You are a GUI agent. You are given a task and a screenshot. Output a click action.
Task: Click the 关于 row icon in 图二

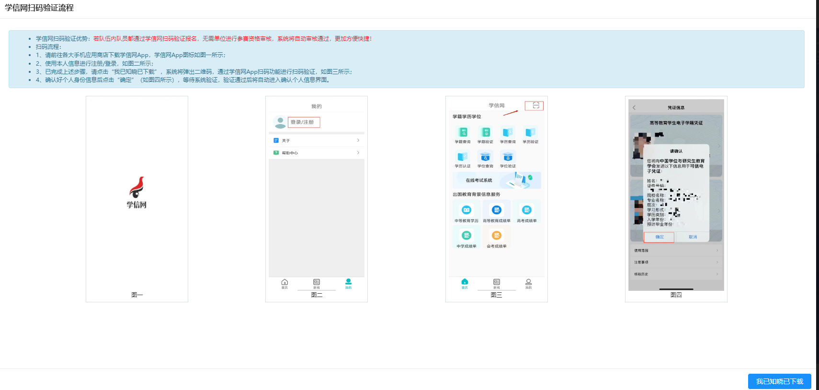tap(276, 140)
